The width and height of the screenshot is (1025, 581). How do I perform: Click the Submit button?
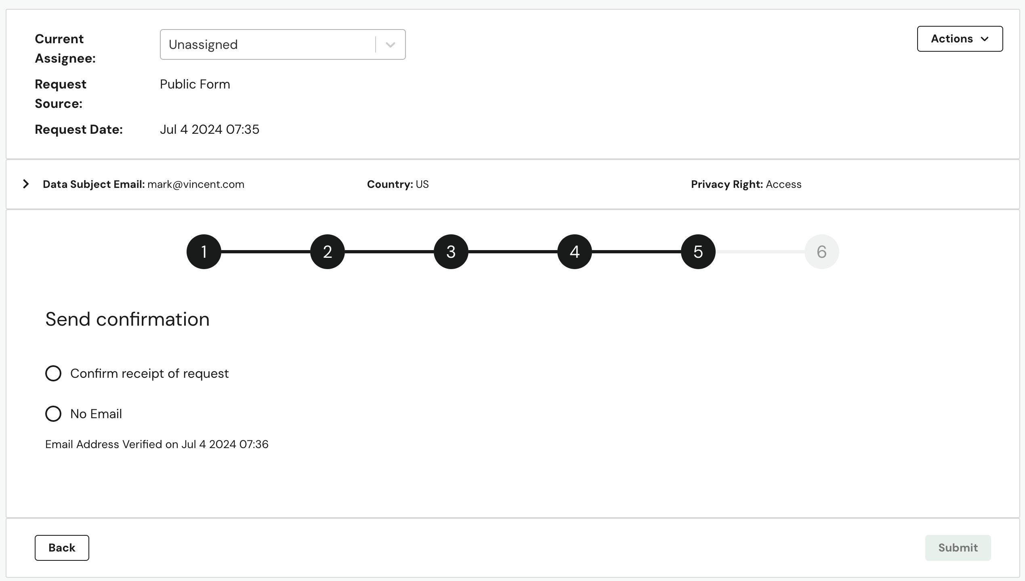click(958, 548)
